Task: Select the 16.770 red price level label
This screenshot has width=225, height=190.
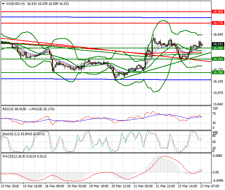Action: point(218,23)
